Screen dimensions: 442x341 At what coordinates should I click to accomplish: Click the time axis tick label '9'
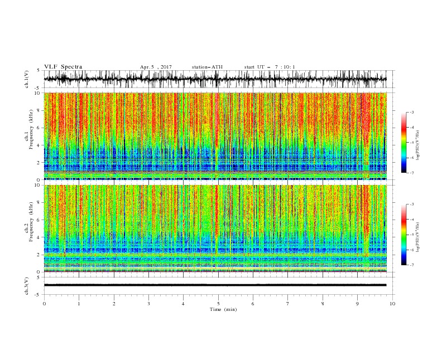pyautogui.click(x=357, y=304)
